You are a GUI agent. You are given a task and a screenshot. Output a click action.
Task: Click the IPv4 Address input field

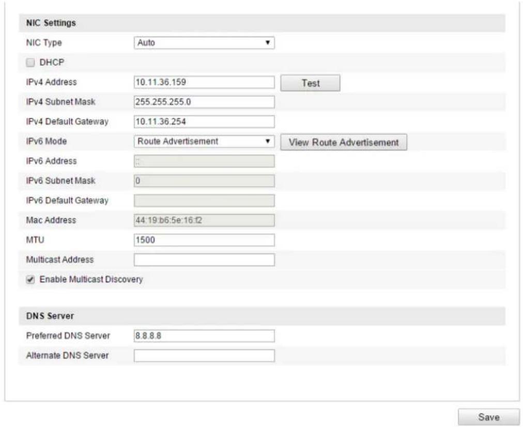204,82
